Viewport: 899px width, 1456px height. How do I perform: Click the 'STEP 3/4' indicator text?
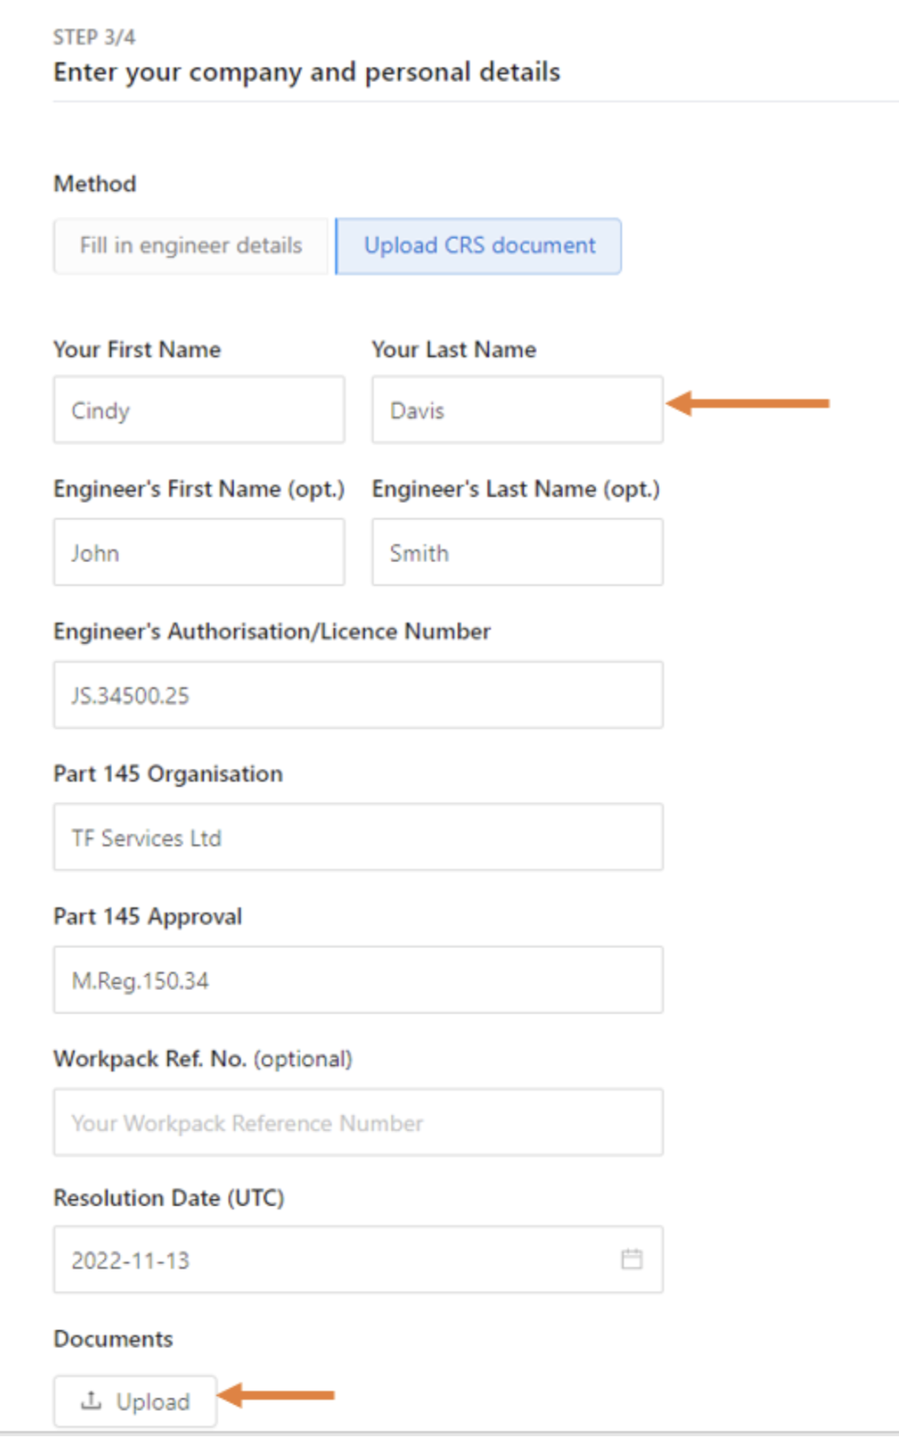94,37
